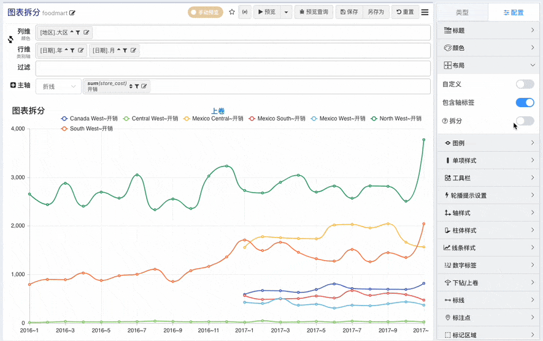Viewport: 543px width, 341px height.
Task: Click edit icon on [日期].月 field
Action: click(x=133, y=51)
